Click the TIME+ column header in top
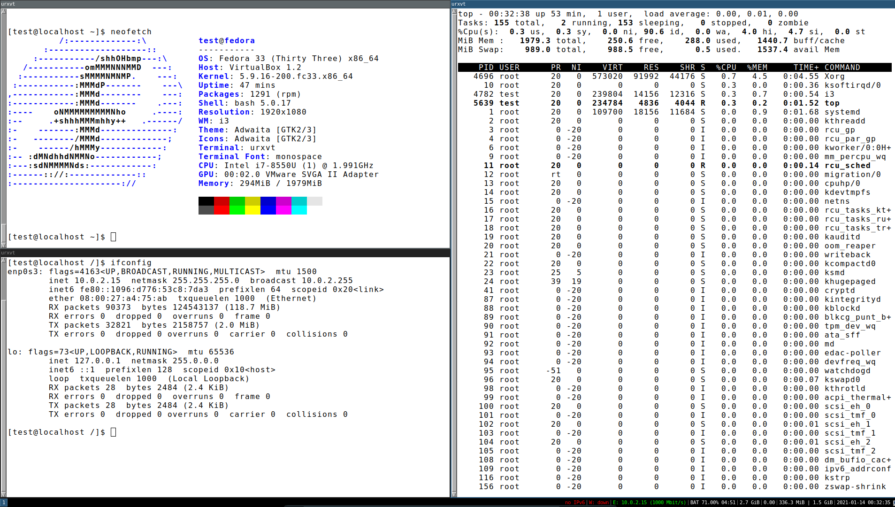Screen dimensions: 895x507 click(x=806, y=68)
